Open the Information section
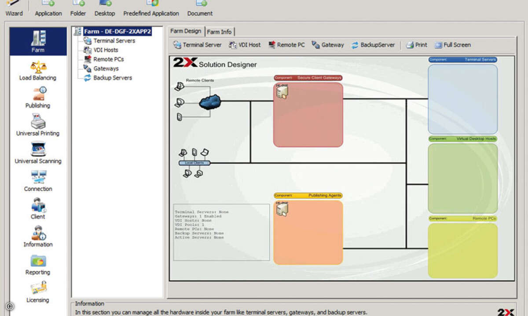Viewport: 528px width, 316px height. (x=38, y=237)
